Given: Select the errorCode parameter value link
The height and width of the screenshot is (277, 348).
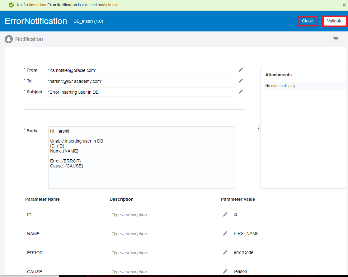Looking at the screenshot, I should click(243, 252).
